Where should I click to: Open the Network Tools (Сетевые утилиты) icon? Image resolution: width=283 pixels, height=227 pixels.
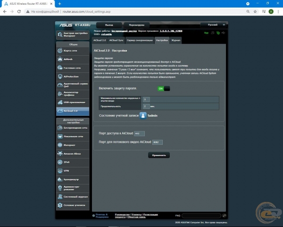(x=60, y=205)
